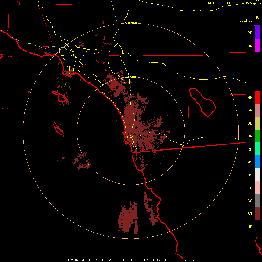Select the BI dark red legend block
Viewport: 262px width, 262px height.
click(x=257, y=214)
